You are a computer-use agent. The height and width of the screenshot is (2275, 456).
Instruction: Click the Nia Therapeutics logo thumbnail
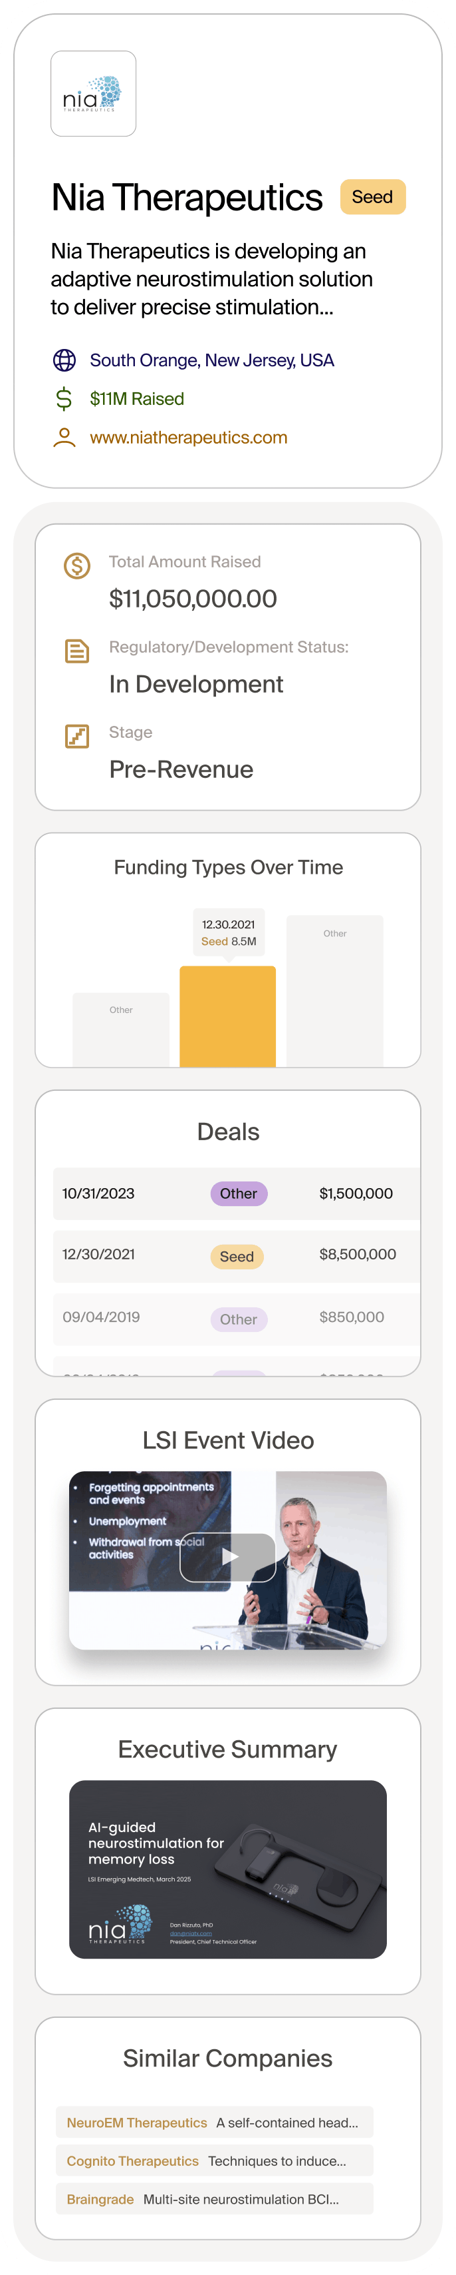click(x=94, y=94)
